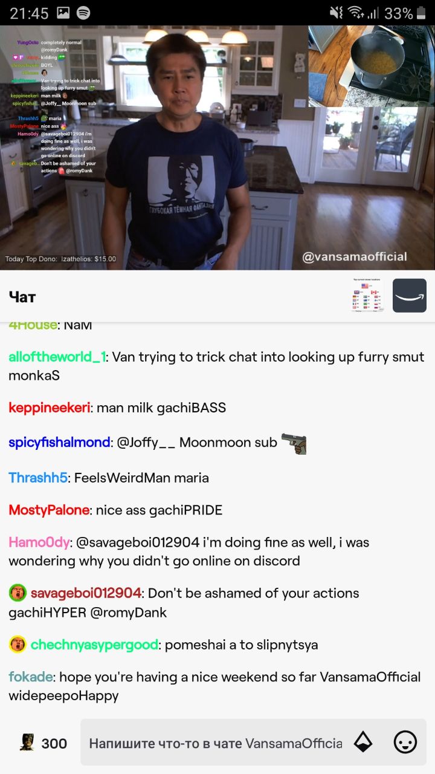Open channel points icon showing 300
The width and height of the screenshot is (435, 774).
[x=43, y=743]
